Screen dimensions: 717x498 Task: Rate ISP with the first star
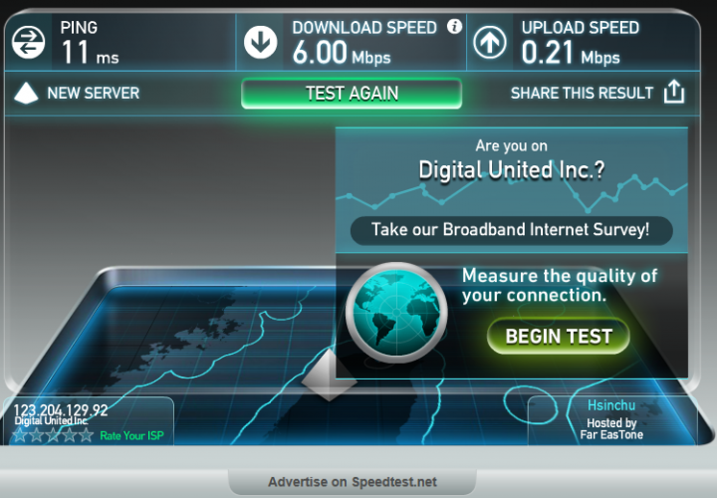tap(20, 435)
